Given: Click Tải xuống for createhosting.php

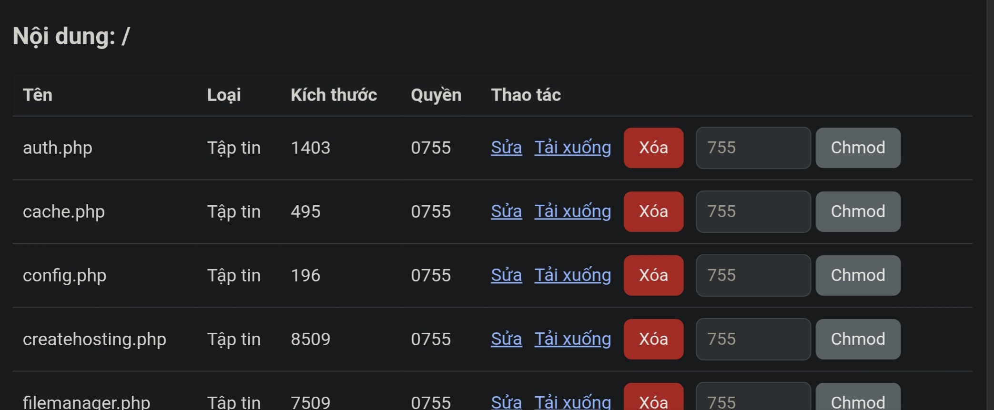Looking at the screenshot, I should [x=572, y=339].
